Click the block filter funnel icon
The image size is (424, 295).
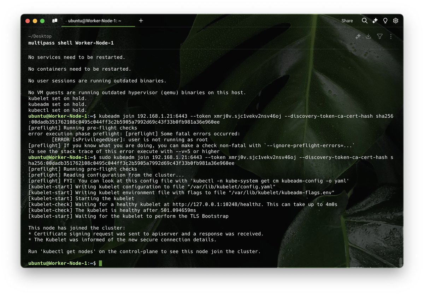click(x=380, y=36)
